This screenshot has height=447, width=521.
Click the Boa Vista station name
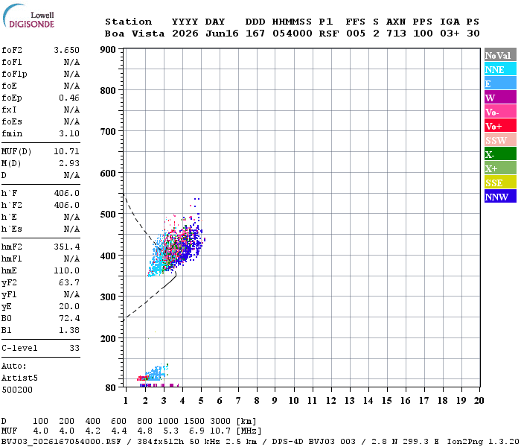click(135, 34)
